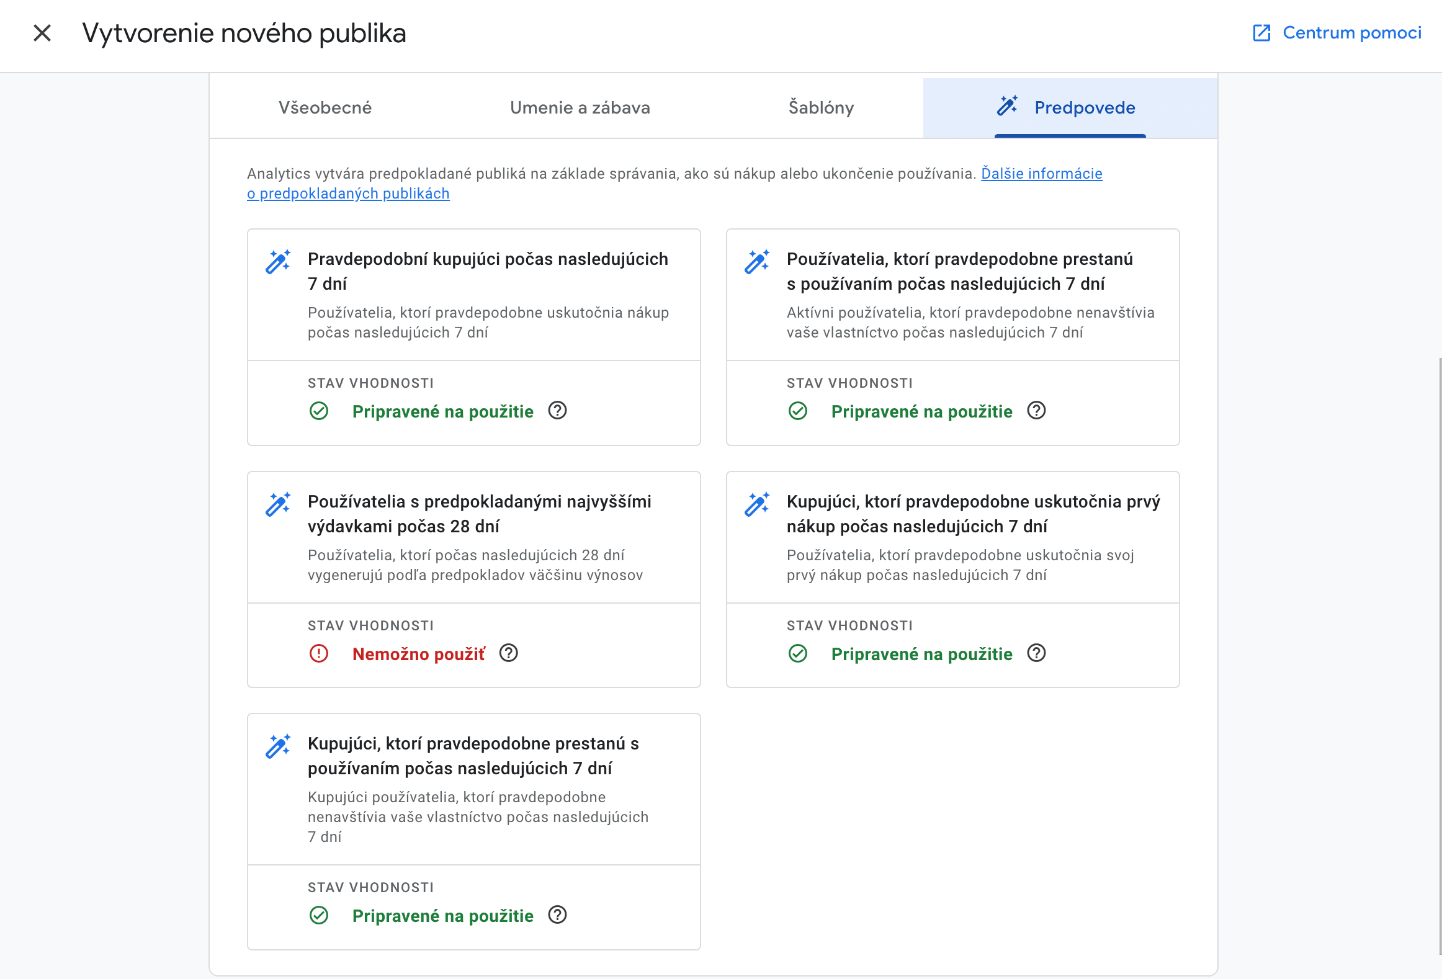Open the Umenie a zábava tab
This screenshot has height=979, width=1442.
(x=580, y=107)
